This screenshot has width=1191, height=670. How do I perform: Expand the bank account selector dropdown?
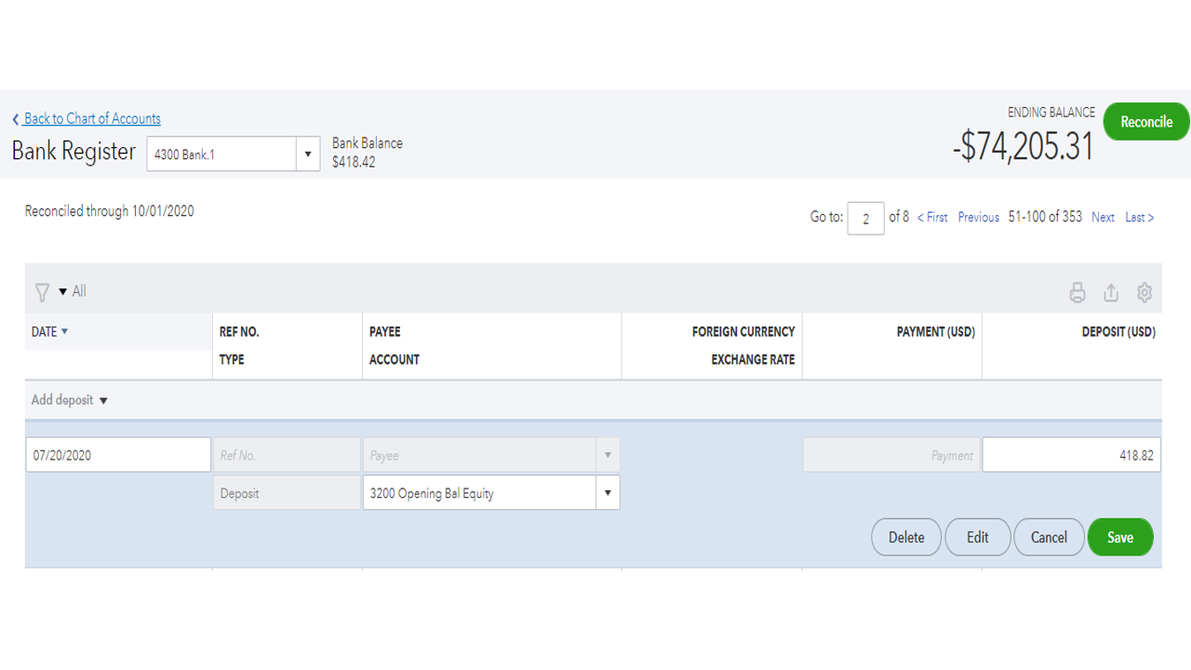tap(308, 154)
